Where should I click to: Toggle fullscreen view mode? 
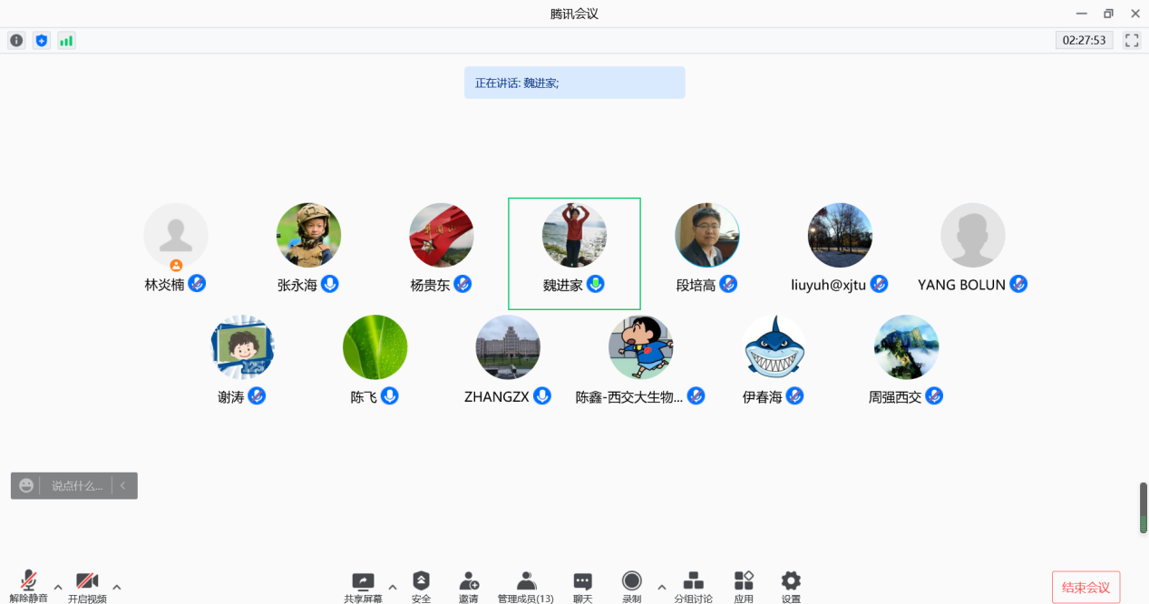[x=1131, y=40]
